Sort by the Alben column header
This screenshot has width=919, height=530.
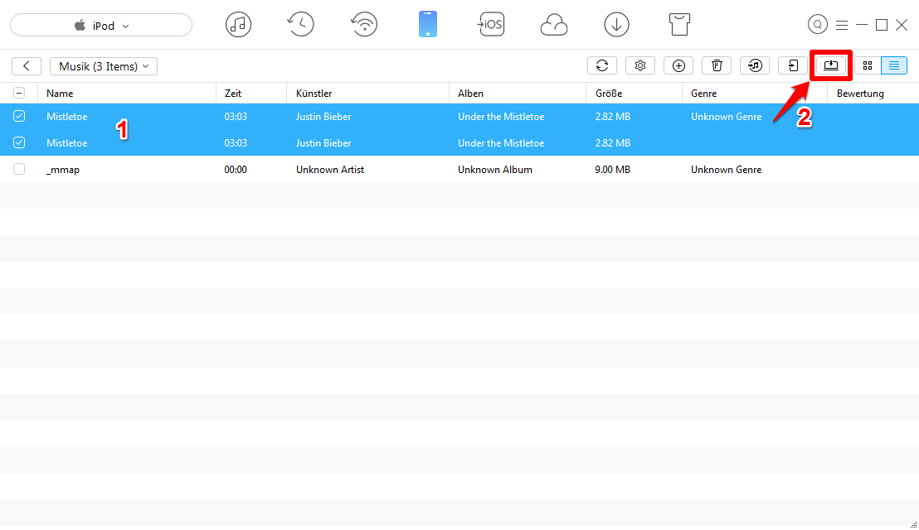pyautogui.click(x=518, y=93)
